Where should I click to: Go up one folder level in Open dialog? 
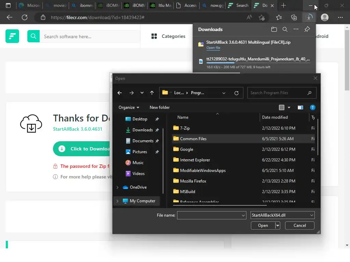(x=152, y=93)
